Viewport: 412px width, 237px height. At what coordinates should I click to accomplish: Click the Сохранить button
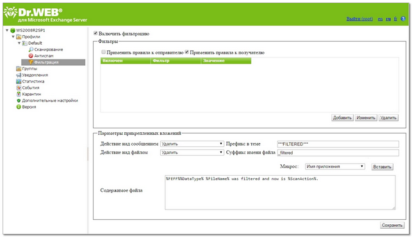point(392,226)
